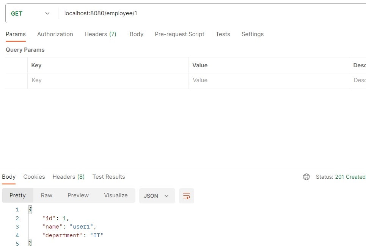The height and width of the screenshot is (246, 366).
Task: Open the Visualize response view
Action: [x=116, y=195]
